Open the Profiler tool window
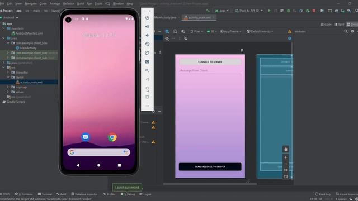The height and width of the screenshot is (201, 358). click(109, 194)
